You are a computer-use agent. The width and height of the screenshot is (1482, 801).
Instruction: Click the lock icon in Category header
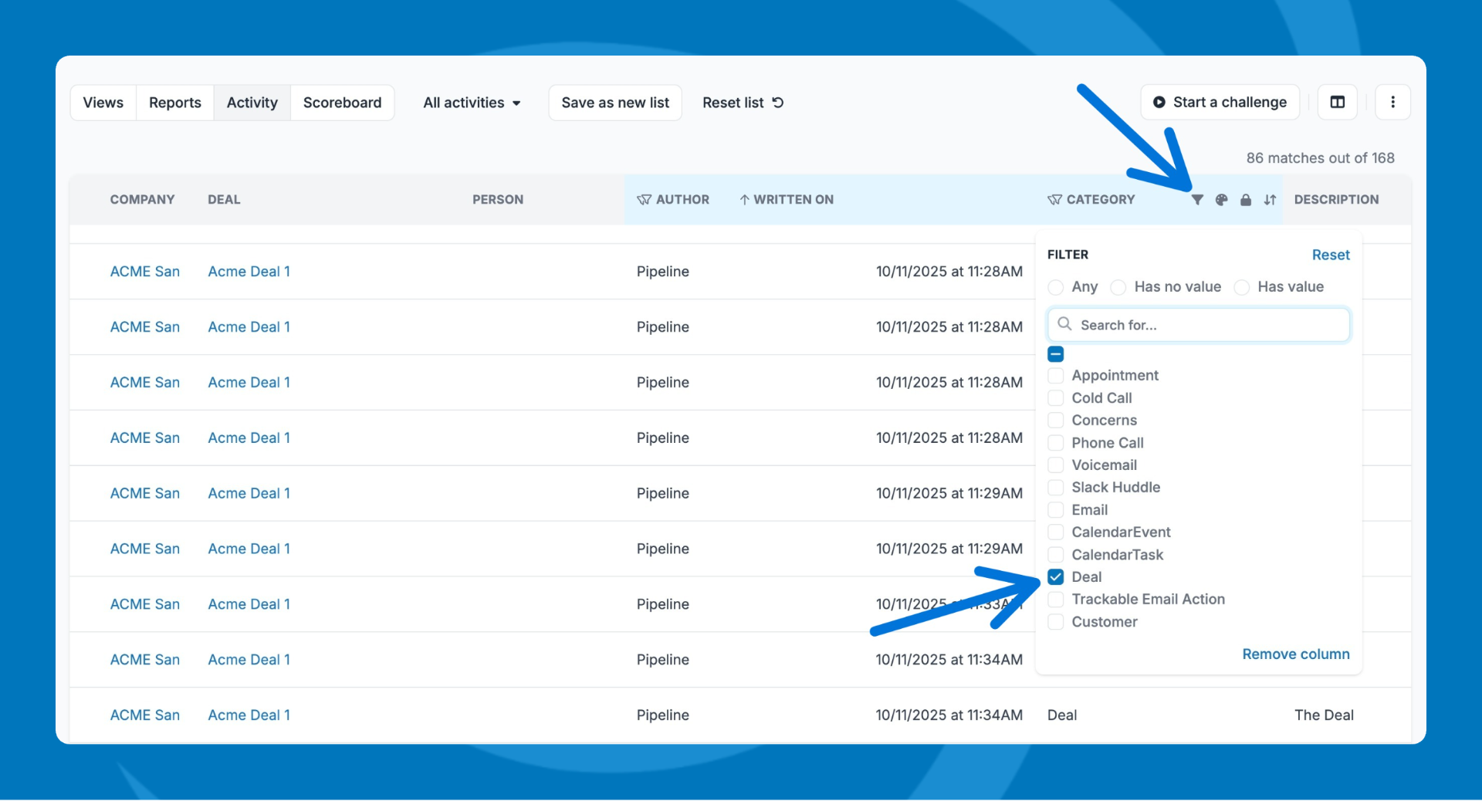click(x=1246, y=200)
